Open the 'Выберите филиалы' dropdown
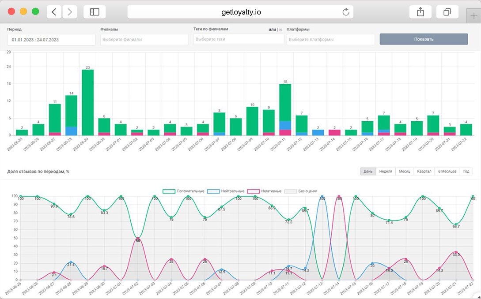This screenshot has width=481, height=299. click(144, 40)
